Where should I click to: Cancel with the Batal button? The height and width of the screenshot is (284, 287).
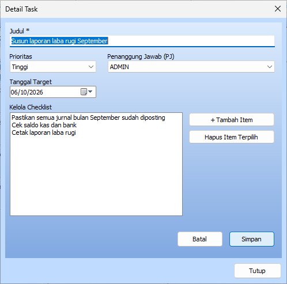click(200, 239)
